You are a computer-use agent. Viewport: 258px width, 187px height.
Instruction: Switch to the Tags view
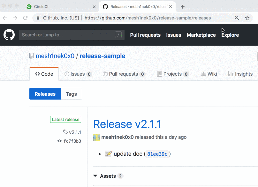(x=71, y=94)
